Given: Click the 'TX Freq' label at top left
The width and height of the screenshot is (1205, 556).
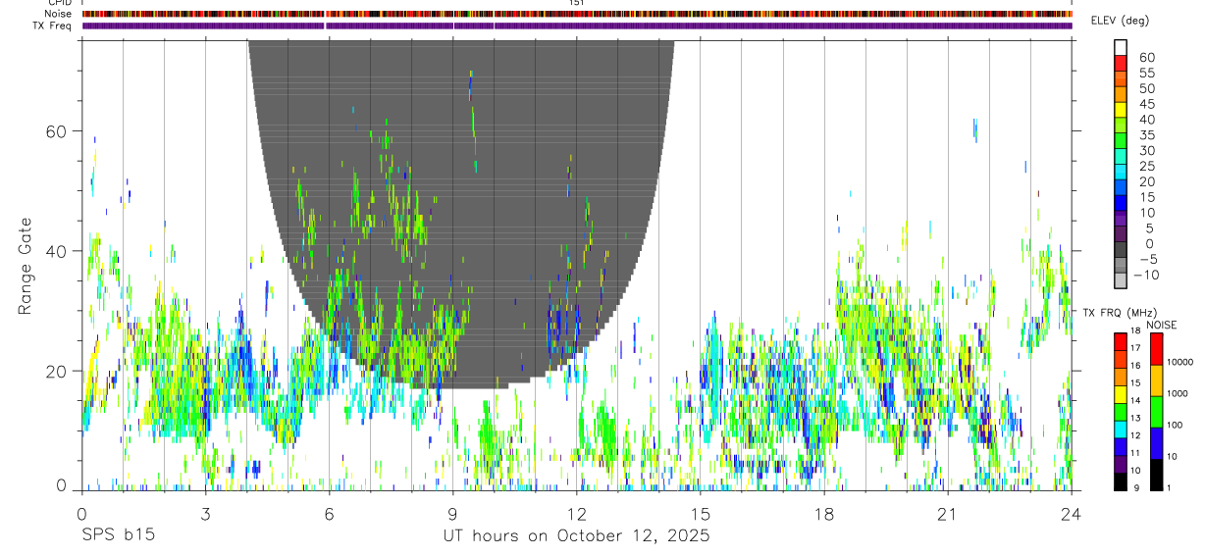Looking at the screenshot, I should click(x=53, y=25).
